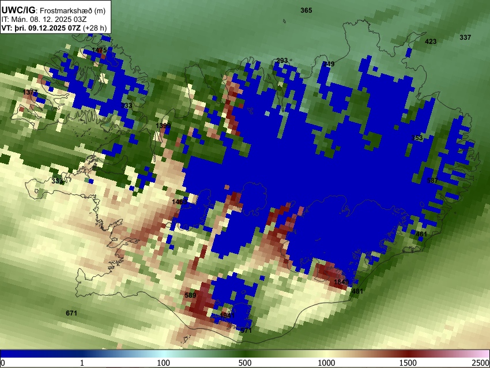The width and height of the screenshot is (490, 368).
Task: Click the 461 value label
Action: [421, 234]
